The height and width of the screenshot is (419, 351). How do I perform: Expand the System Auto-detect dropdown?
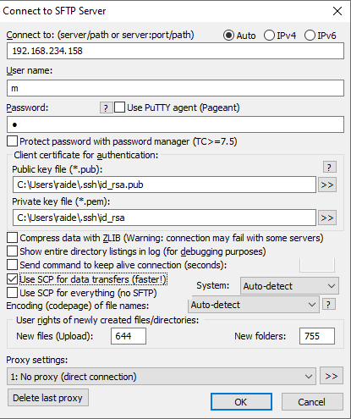pyautogui.click(x=289, y=286)
